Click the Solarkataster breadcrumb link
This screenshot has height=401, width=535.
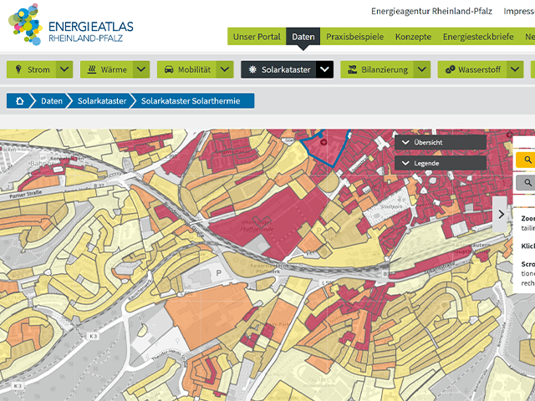coord(102,101)
